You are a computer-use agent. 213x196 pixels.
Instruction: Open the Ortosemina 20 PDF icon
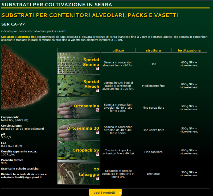97,132
